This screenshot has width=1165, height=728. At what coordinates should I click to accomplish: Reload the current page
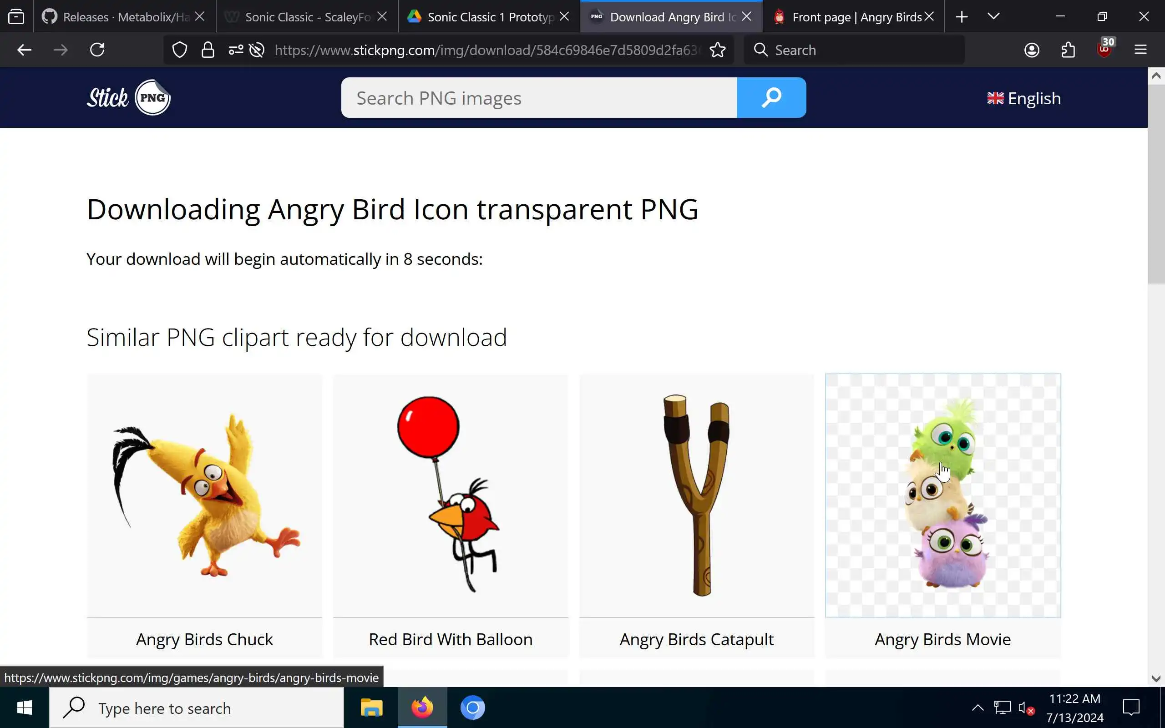tap(97, 50)
